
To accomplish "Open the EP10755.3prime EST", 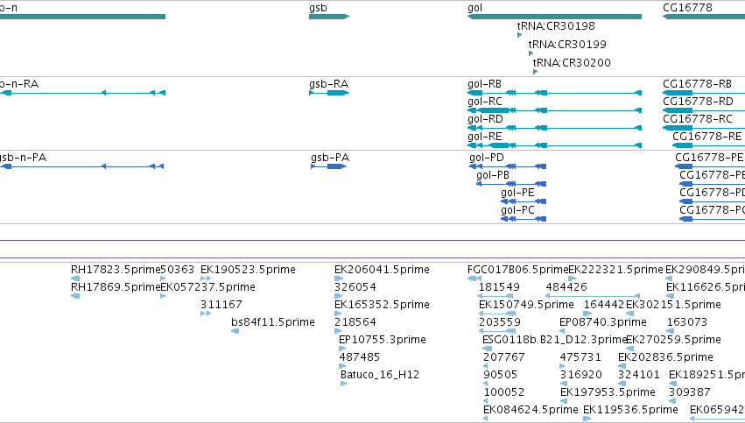I will [383, 340].
